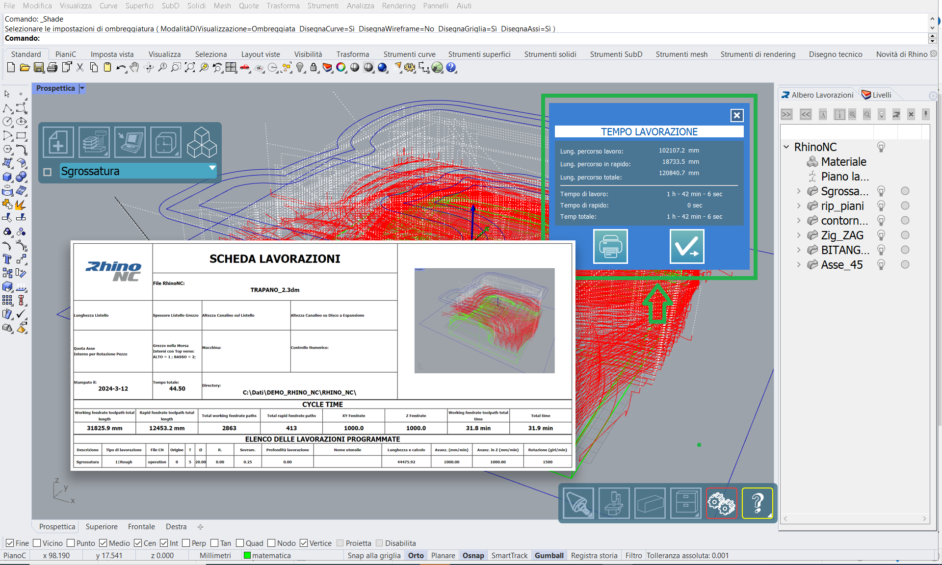The height and width of the screenshot is (565, 942).
Task: Click the RhinoNC cubes material icon
Action: coord(202,142)
